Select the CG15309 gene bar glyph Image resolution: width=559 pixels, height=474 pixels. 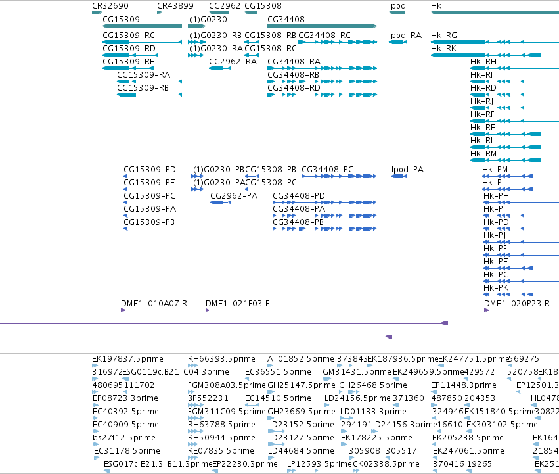[143, 26]
